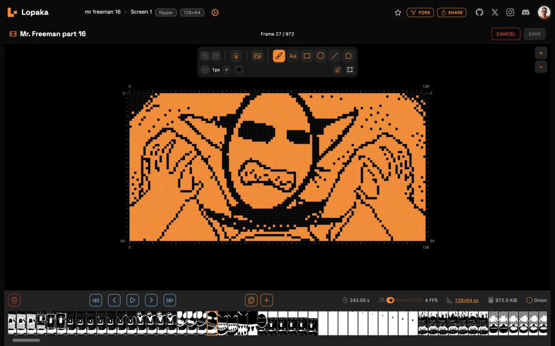The image size is (555, 346).
Task: Open Screen 1 breadcrumb
Action: [x=141, y=12]
